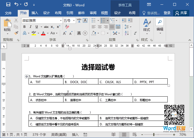Screen dimensions: 194x138
Task: Click the Phonetic Guide wén icon
Action: coord(79,20)
